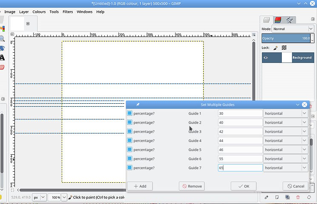Open orientation dropdown for Guide 4
The image size is (317, 204).
pyautogui.click(x=286, y=141)
